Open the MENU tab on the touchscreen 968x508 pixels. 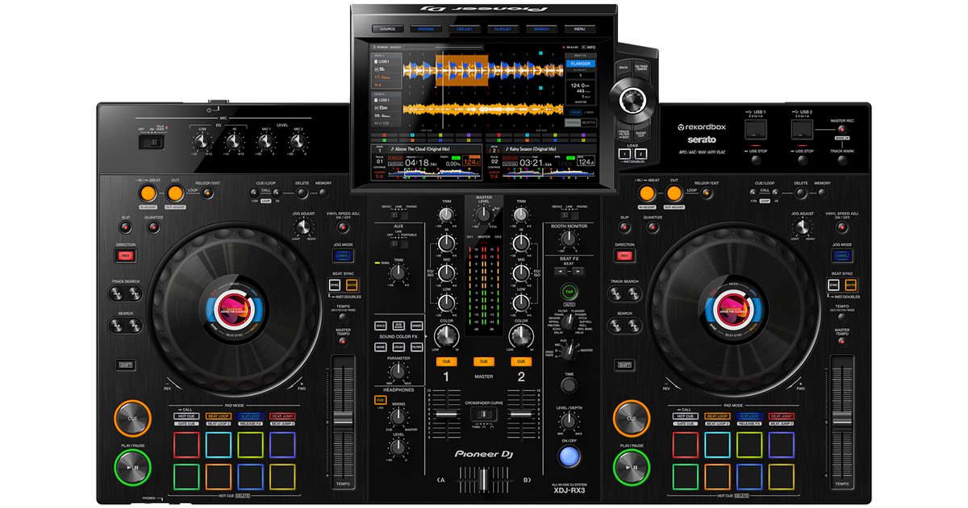click(x=580, y=29)
